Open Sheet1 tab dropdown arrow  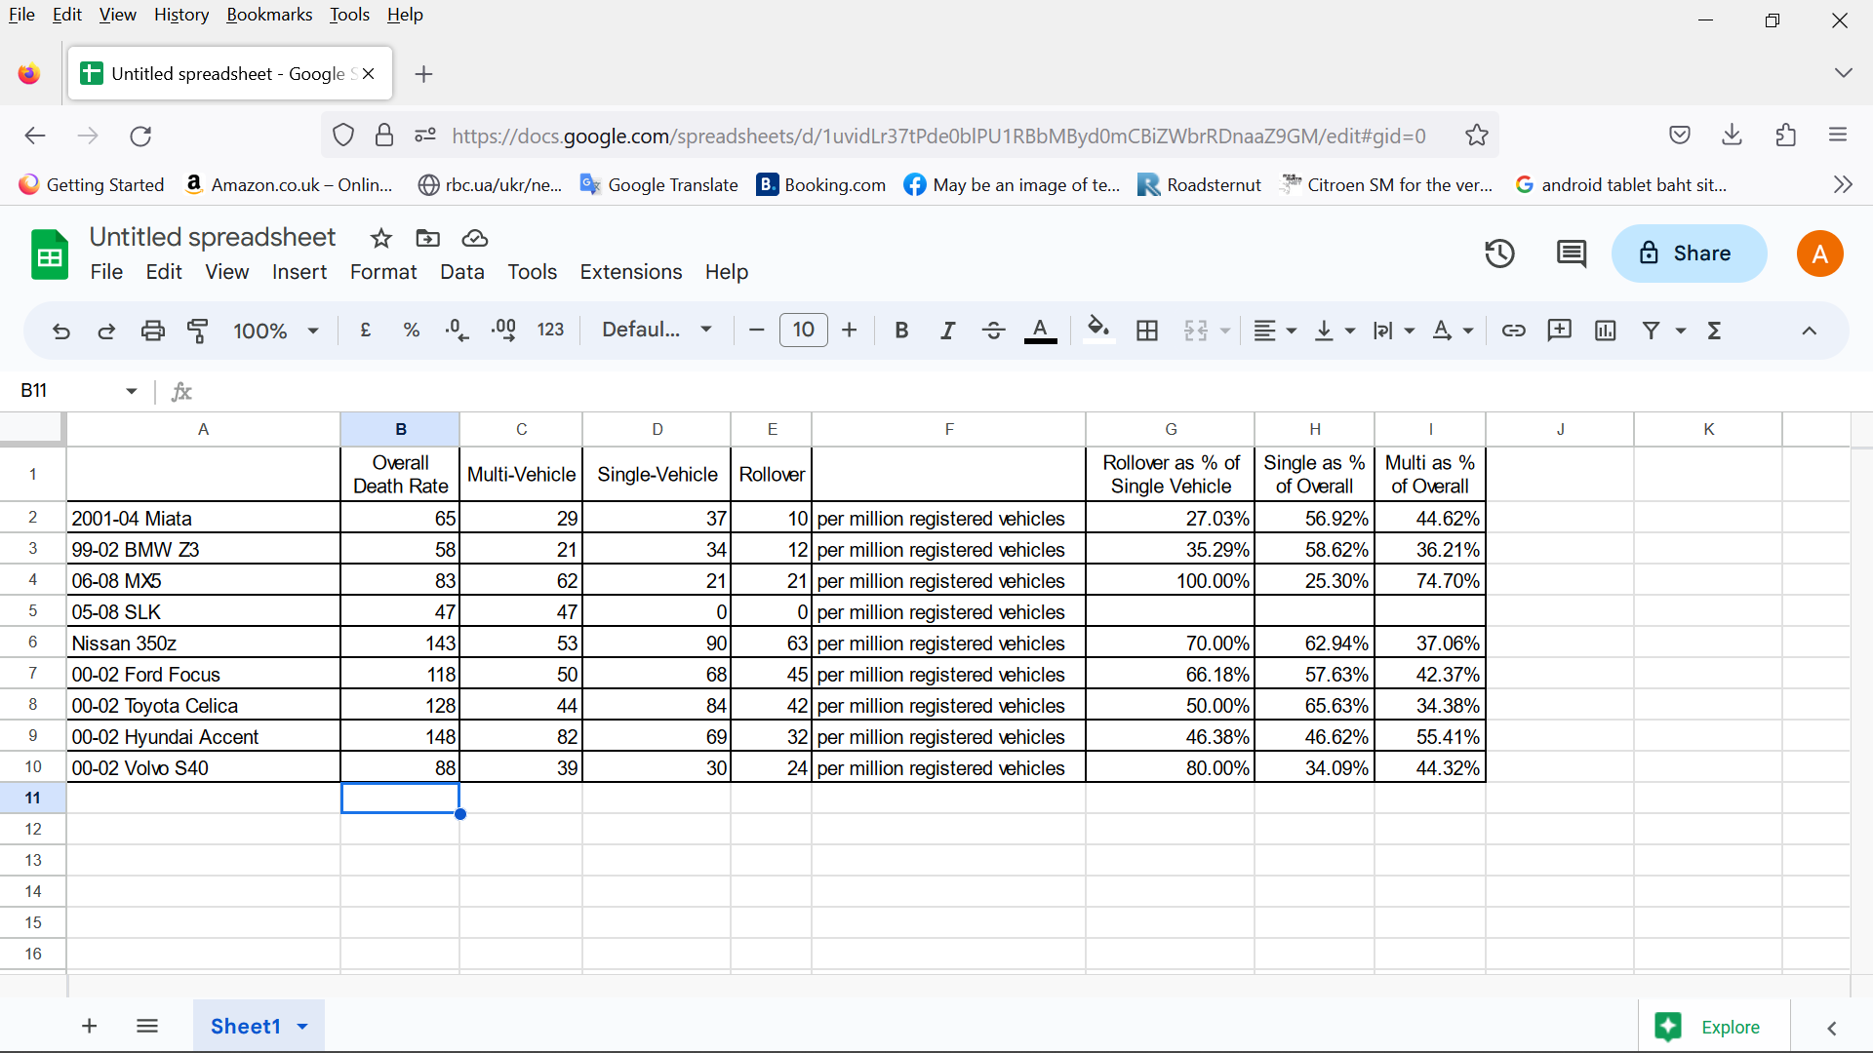click(302, 1027)
